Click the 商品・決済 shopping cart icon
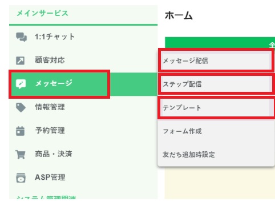This screenshot has height=218, width=275. click(x=21, y=154)
